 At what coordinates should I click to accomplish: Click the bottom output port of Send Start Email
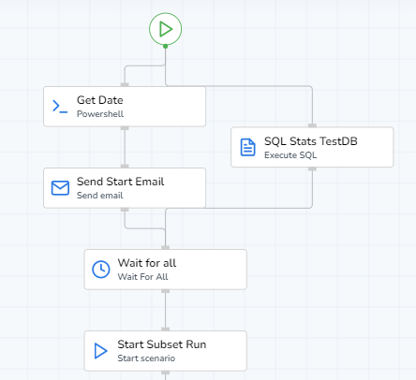click(125, 210)
